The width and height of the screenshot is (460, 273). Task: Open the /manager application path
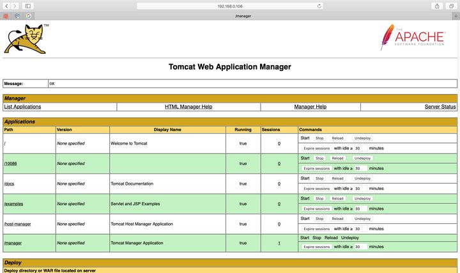point(13,243)
